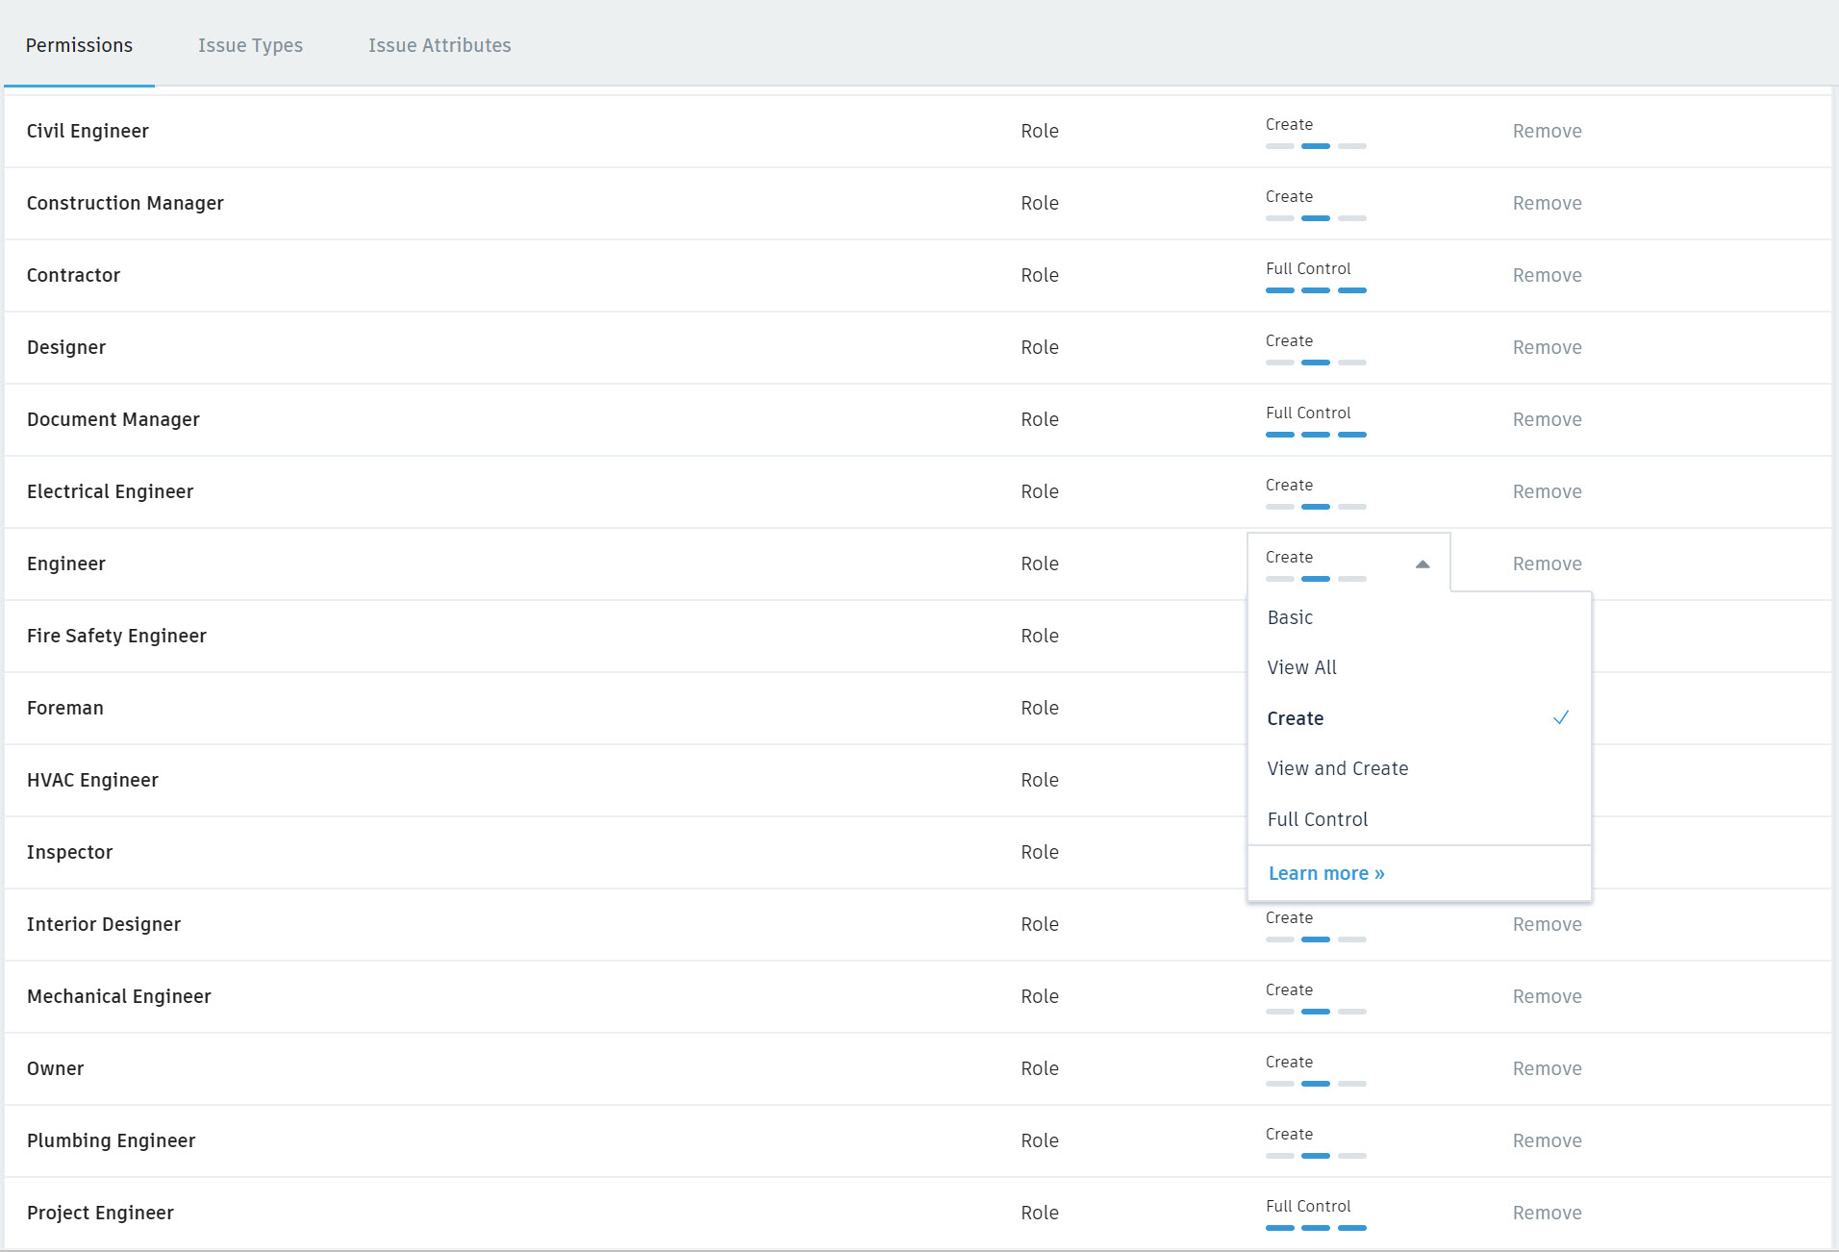
Task: Open the Contractor permission level dropdown
Action: [x=1317, y=279]
